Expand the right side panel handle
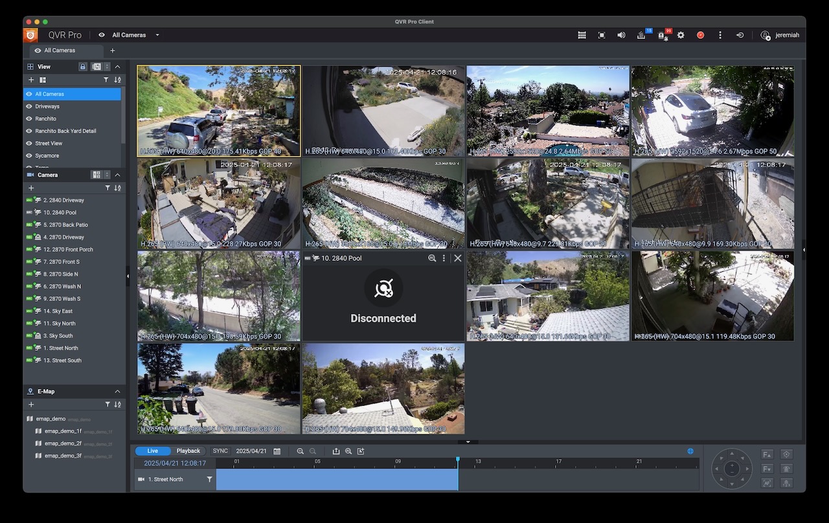 (804, 249)
